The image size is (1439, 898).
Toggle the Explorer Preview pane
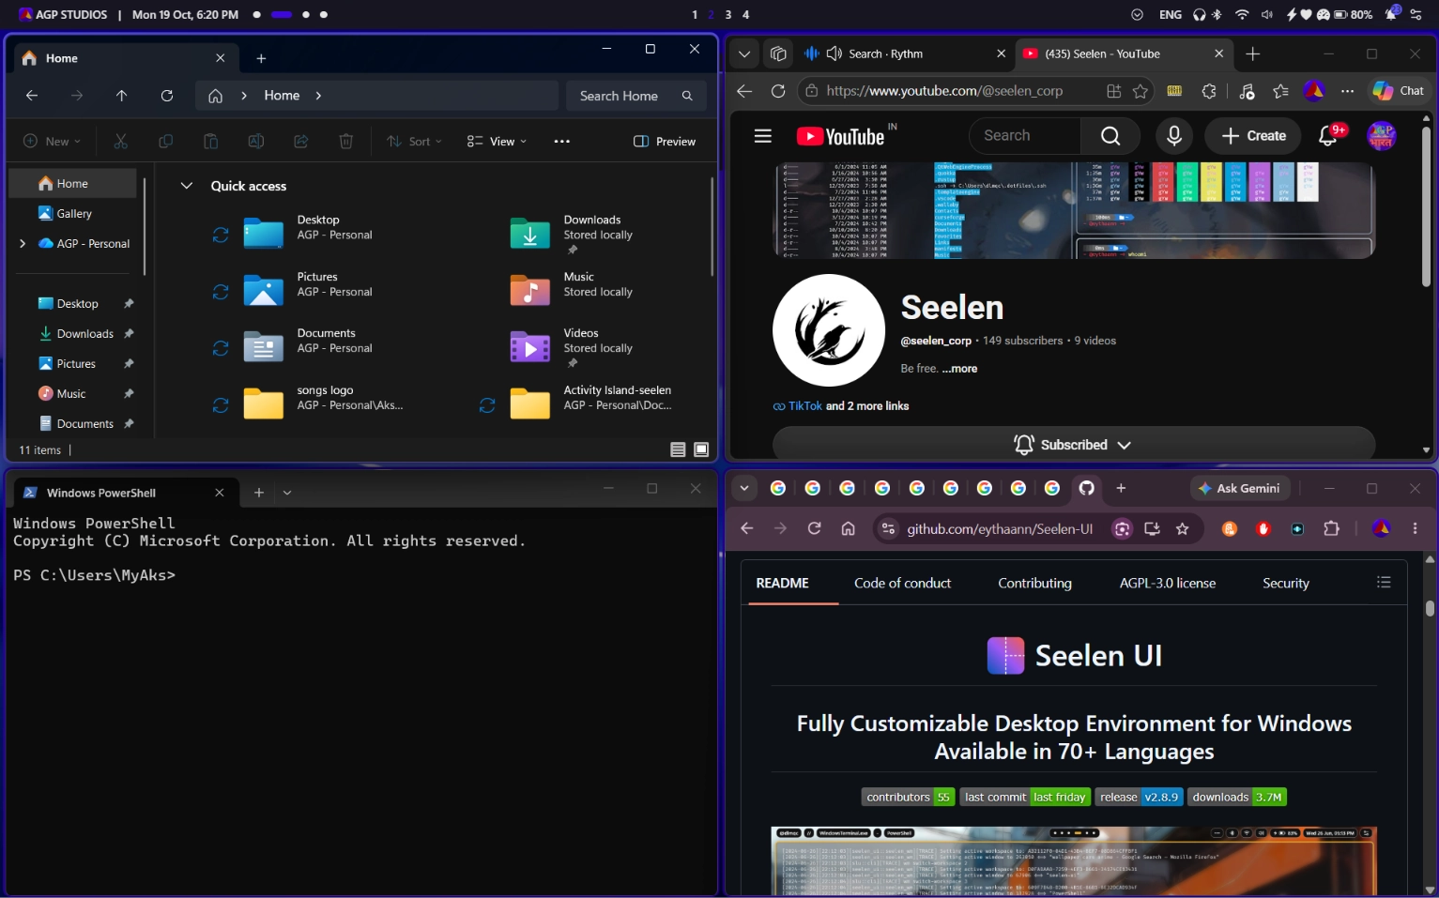(x=665, y=142)
